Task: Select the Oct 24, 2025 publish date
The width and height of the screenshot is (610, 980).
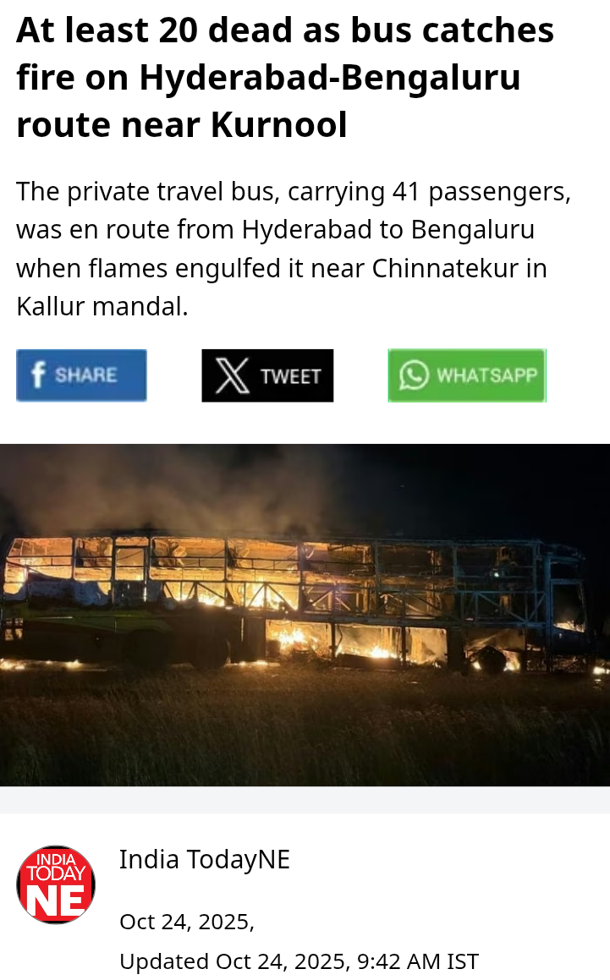Action: pos(186,922)
